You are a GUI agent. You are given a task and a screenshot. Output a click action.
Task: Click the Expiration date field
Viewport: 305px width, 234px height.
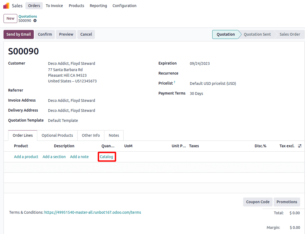click(x=200, y=63)
